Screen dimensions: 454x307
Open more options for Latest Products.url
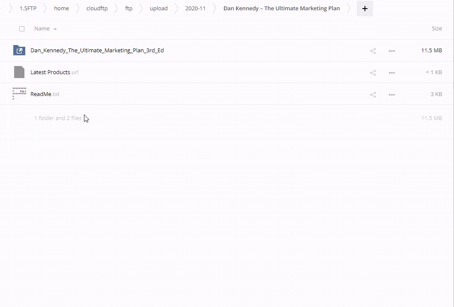391,72
